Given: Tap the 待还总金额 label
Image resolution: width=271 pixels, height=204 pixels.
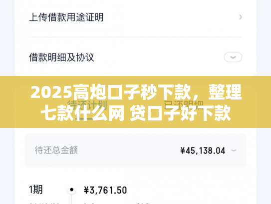Looking at the screenshot, I should pyautogui.click(x=56, y=150).
